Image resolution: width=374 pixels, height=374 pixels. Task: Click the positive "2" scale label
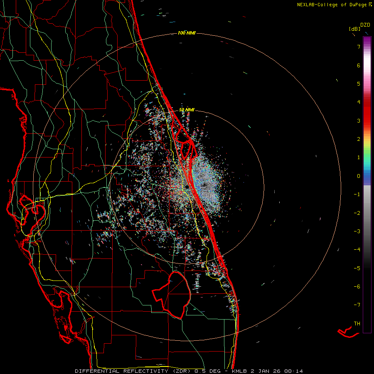tap(359, 139)
